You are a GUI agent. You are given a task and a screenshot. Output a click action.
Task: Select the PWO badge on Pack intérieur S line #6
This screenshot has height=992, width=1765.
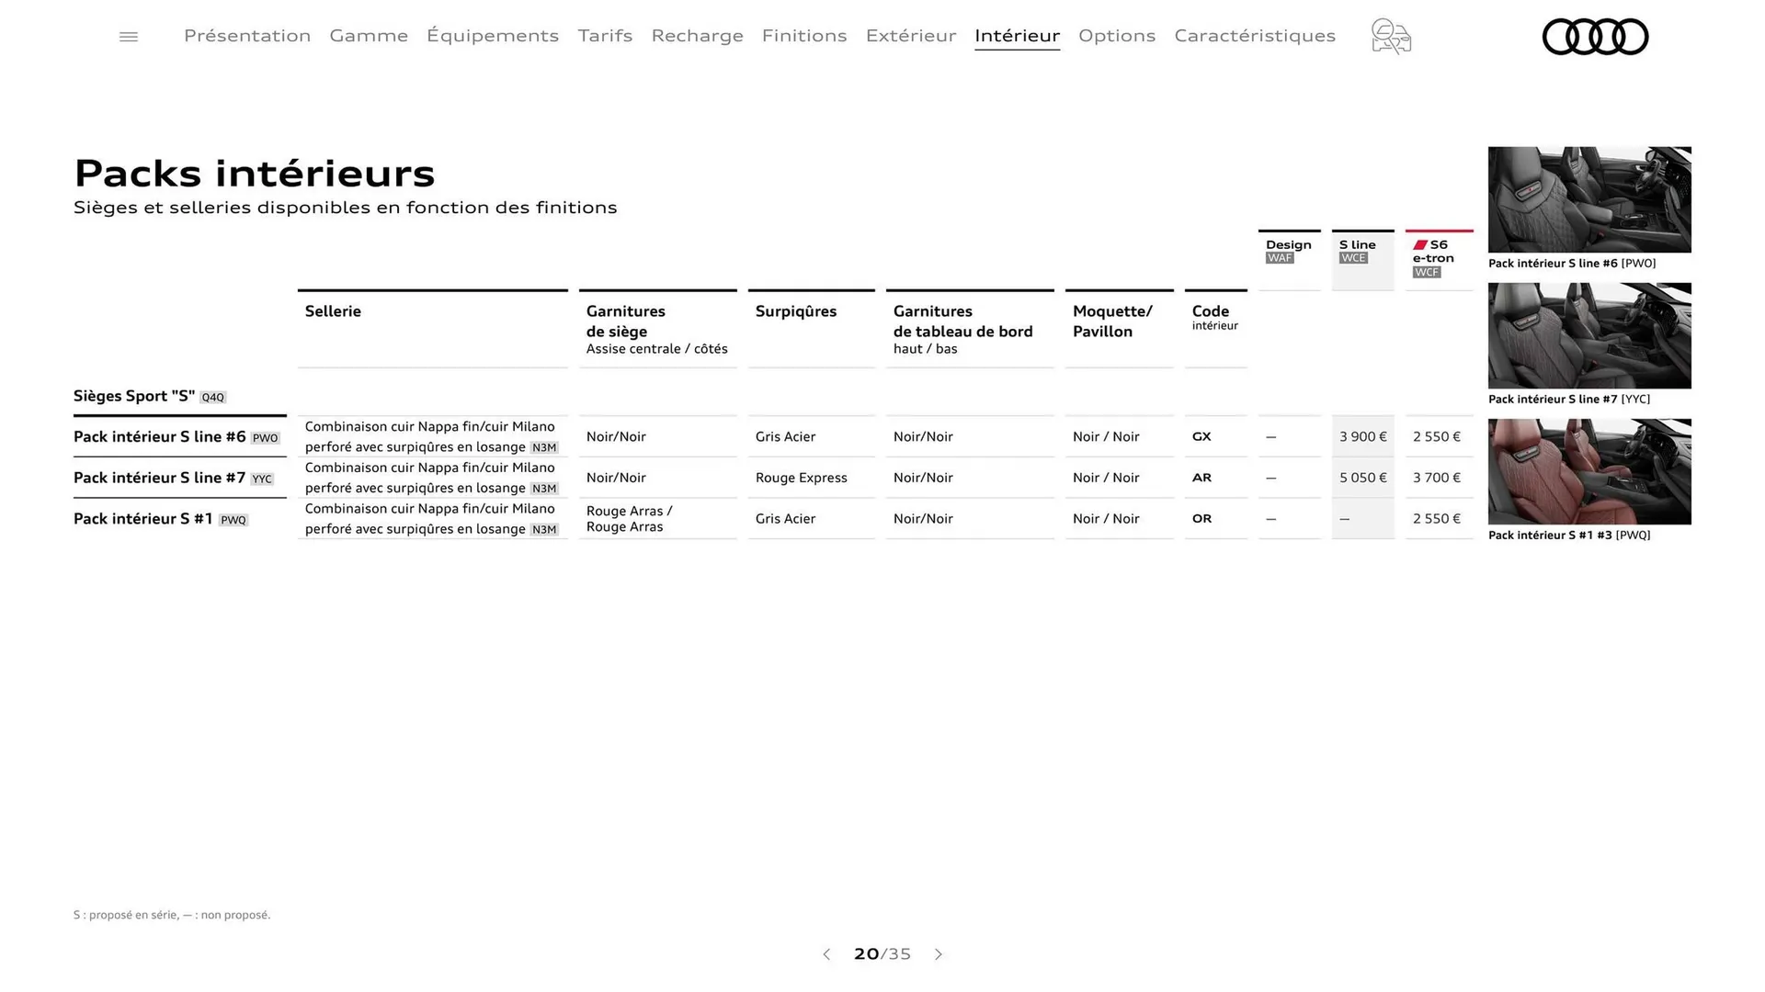click(x=265, y=438)
